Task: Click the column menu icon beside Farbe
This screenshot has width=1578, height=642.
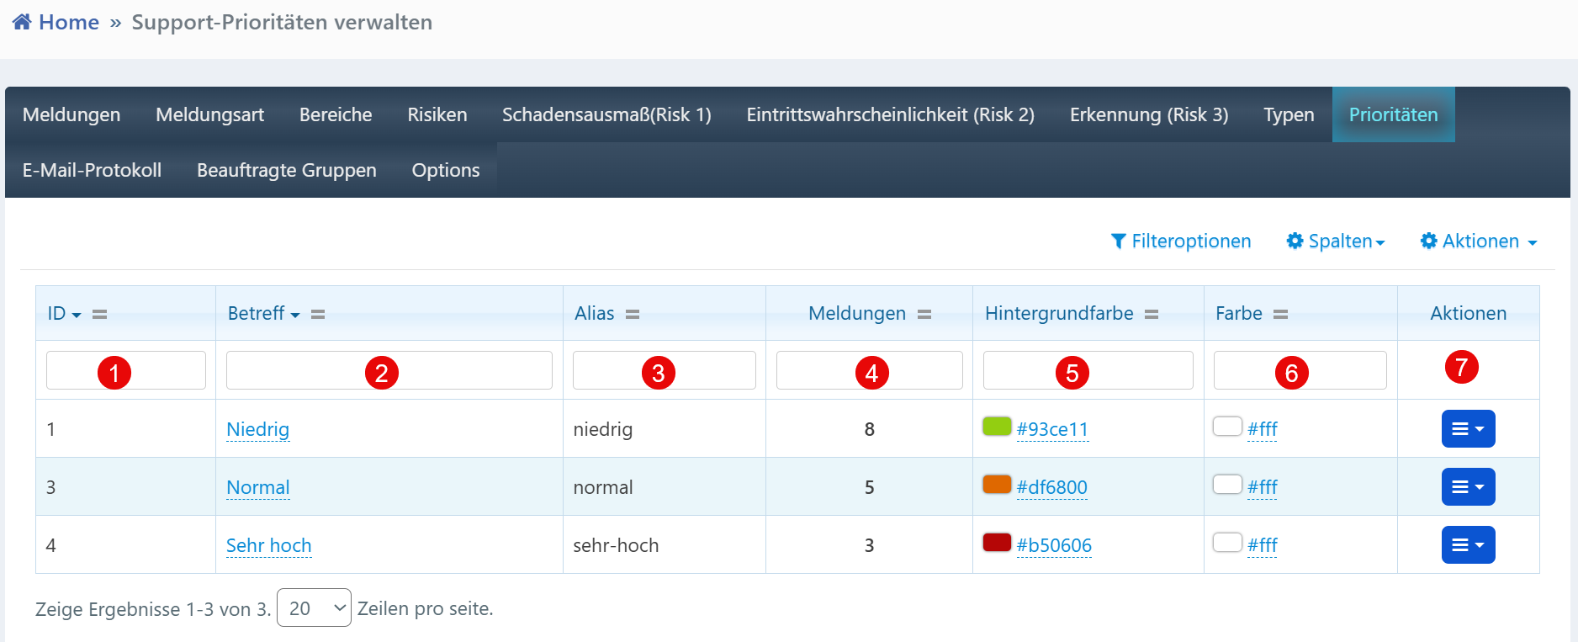Action: [x=1280, y=315]
